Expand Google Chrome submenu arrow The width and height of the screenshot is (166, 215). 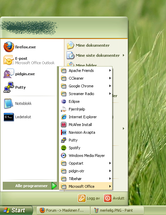110,86
